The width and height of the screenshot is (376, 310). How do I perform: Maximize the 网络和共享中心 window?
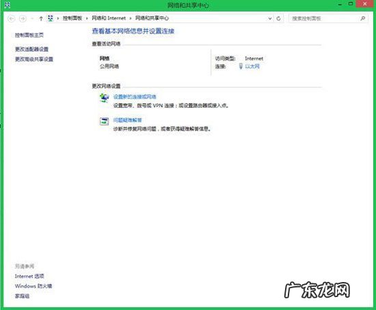351,4
